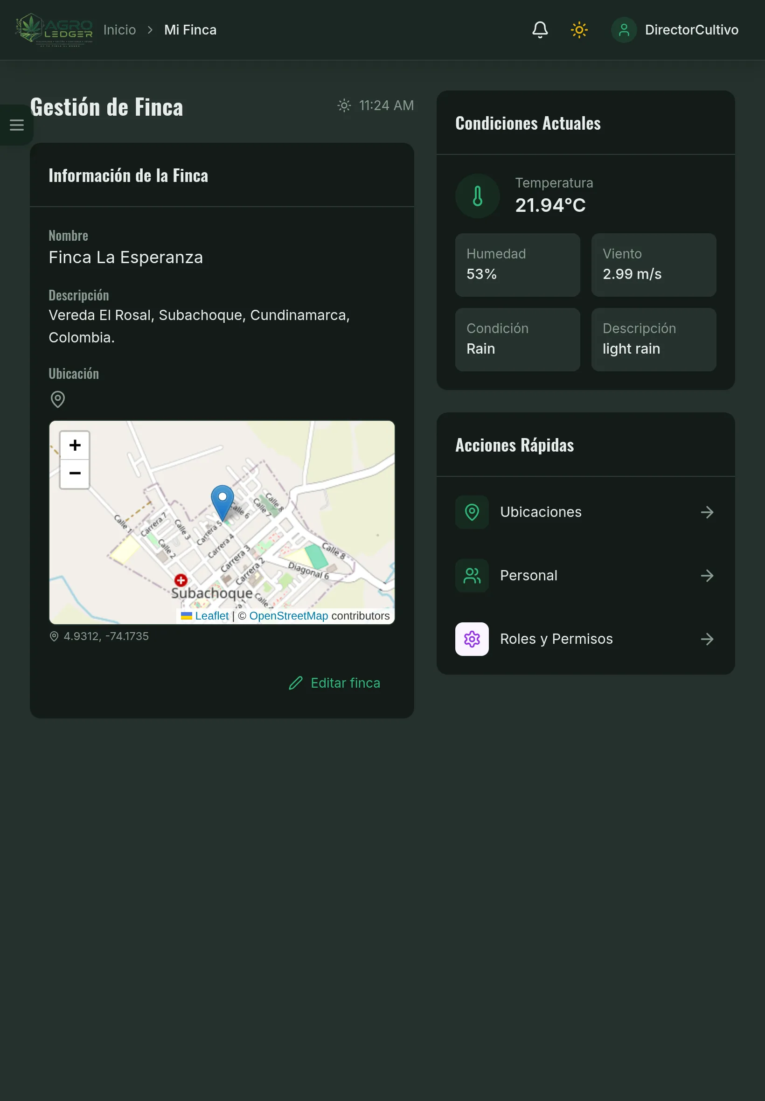
Task: Click the Humedad 53% card
Action: tap(518, 265)
